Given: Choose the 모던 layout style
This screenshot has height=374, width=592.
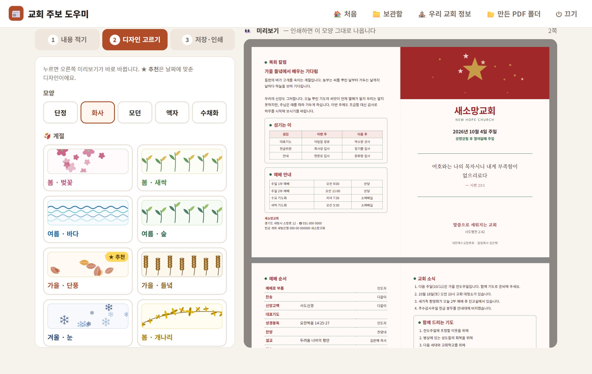Looking at the screenshot, I should [x=135, y=112].
